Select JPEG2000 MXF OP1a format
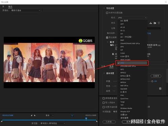This screenshot has width=168, height=126. point(128,66)
